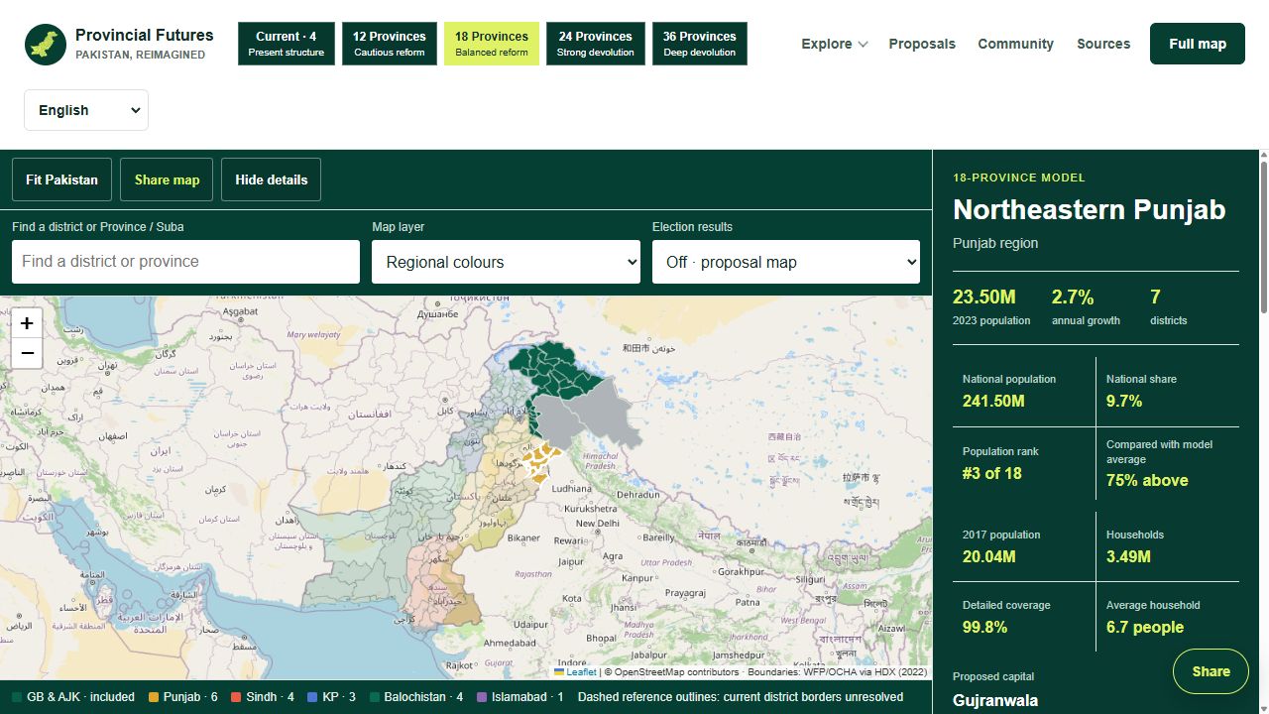Image resolution: width=1269 pixels, height=714 pixels.
Task: Click the KP legend colour swatch
Action: point(312,697)
